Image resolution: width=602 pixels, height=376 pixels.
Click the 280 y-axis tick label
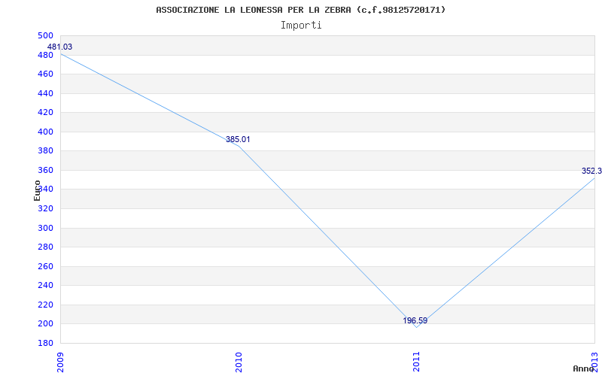pos(45,247)
